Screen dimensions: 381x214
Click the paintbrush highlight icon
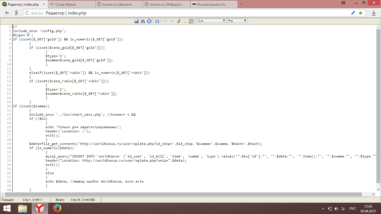pyautogui.click(x=178, y=21)
